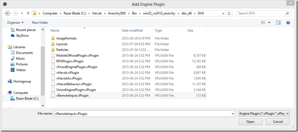Click the New folder button
This screenshot has height=132, width=298.
[40, 22]
